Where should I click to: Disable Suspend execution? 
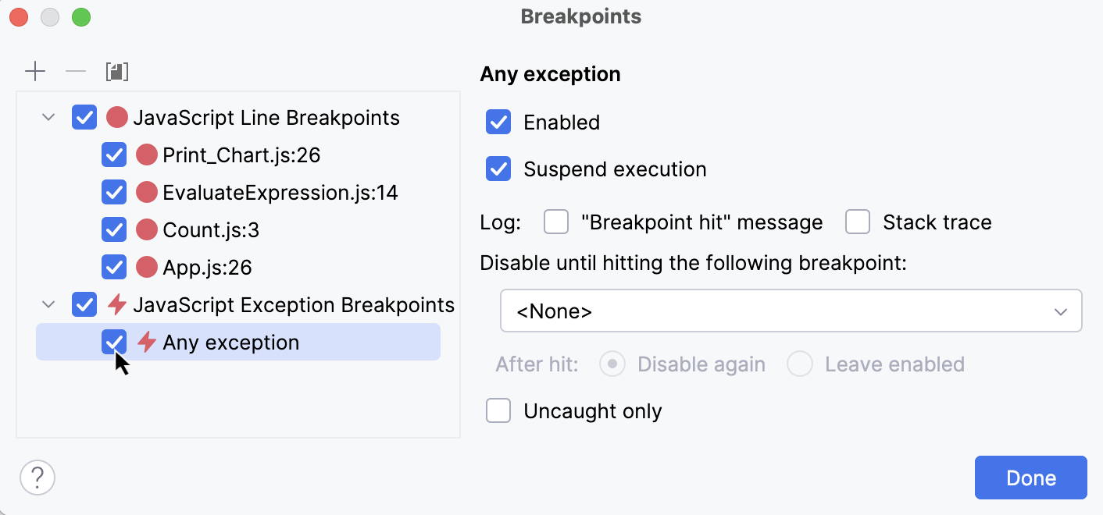tap(498, 169)
